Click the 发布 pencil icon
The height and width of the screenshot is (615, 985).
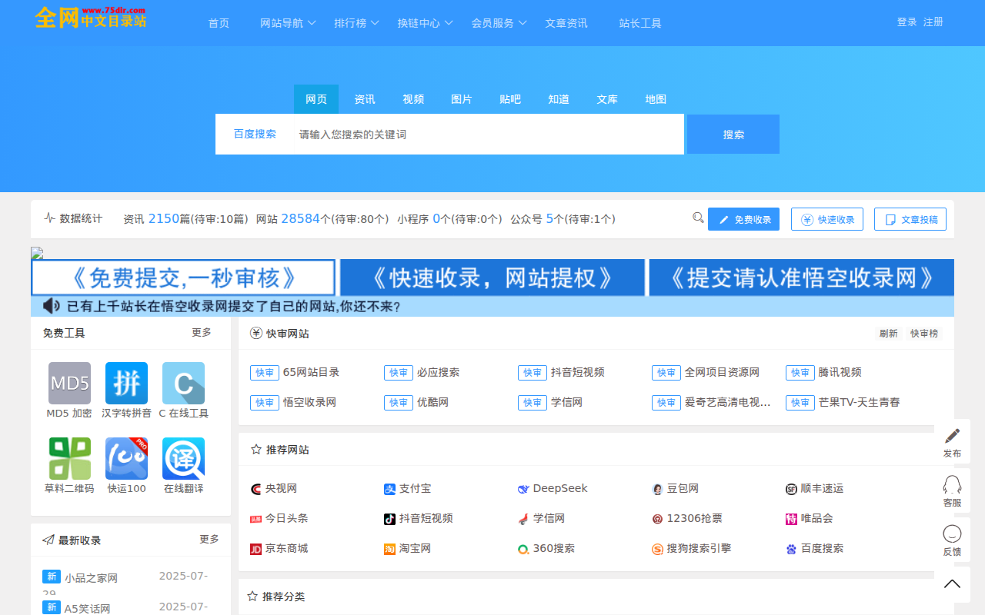(952, 436)
